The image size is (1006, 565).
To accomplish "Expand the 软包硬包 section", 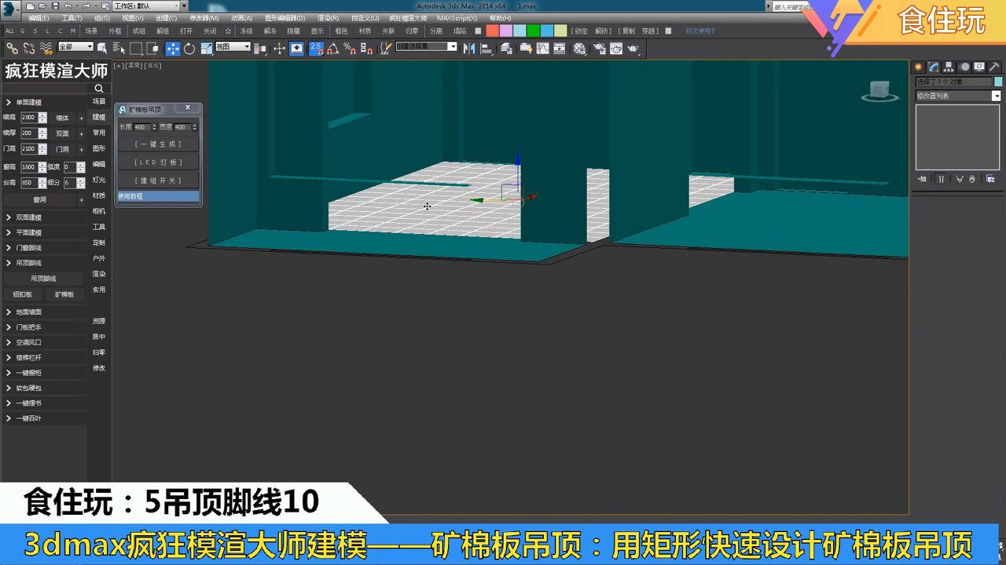I will [43, 388].
